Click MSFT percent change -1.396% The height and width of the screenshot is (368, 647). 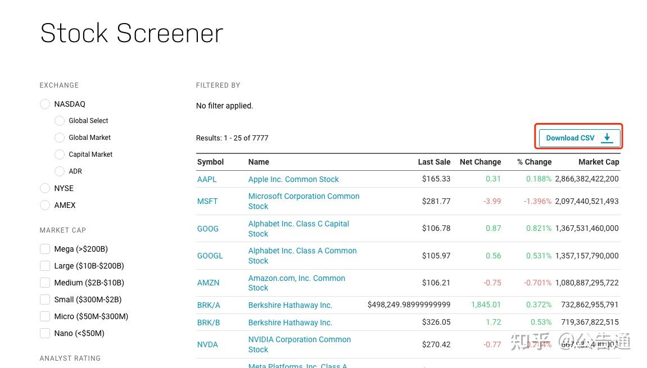click(x=537, y=201)
